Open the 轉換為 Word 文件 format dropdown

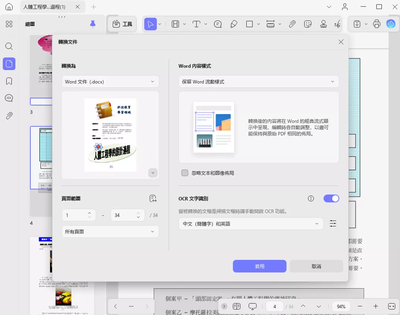click(x=110, y=82)
